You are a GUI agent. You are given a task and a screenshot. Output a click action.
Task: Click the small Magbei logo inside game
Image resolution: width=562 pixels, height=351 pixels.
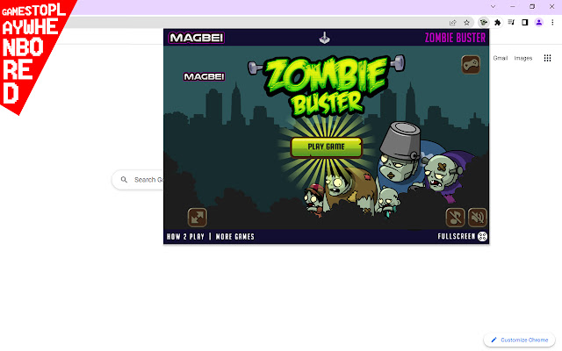(204, 76)
